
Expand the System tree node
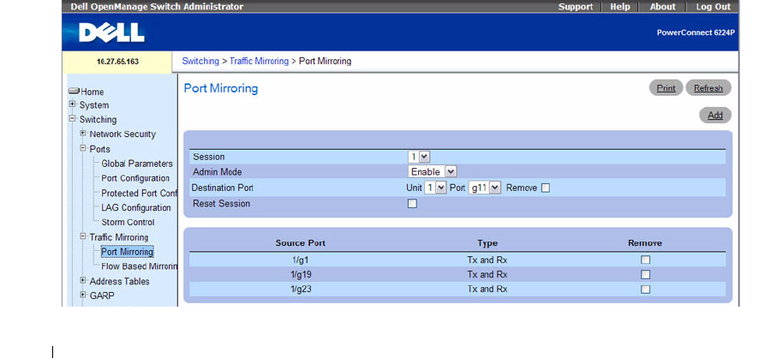[x=73, y=105]
